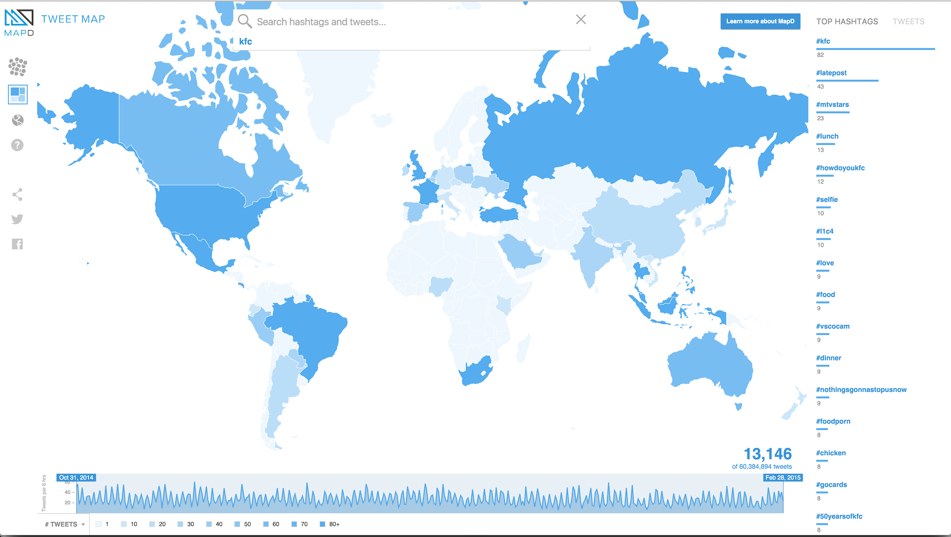Screen dimensions: 951x537
Task: Clear the search with X icon
Action: coord(581,19)
